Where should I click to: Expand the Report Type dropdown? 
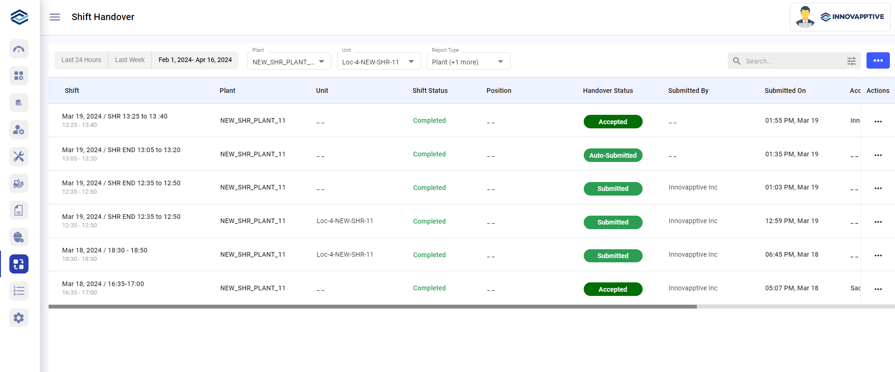click(468, 62)
